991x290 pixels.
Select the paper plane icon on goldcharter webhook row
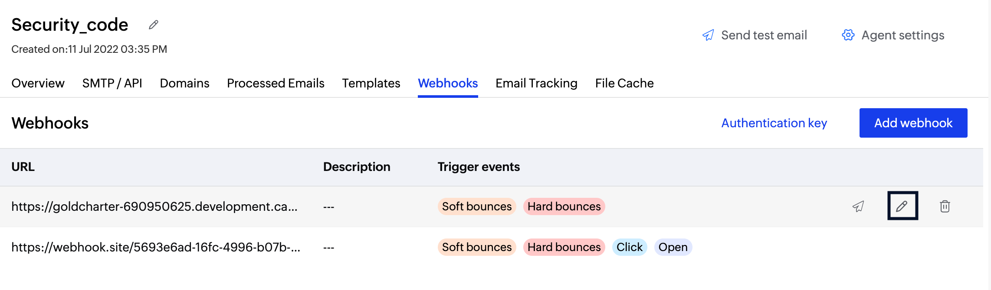(x=859, y=206)
